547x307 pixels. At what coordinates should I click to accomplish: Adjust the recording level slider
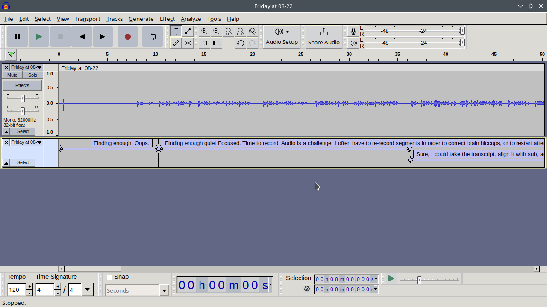462,31
